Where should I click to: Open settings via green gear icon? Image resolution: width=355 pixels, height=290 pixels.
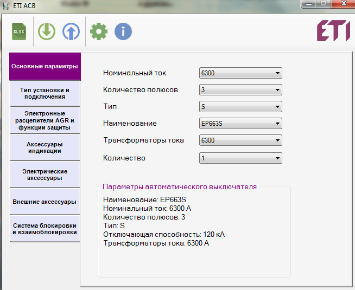(x=99, y=31)
